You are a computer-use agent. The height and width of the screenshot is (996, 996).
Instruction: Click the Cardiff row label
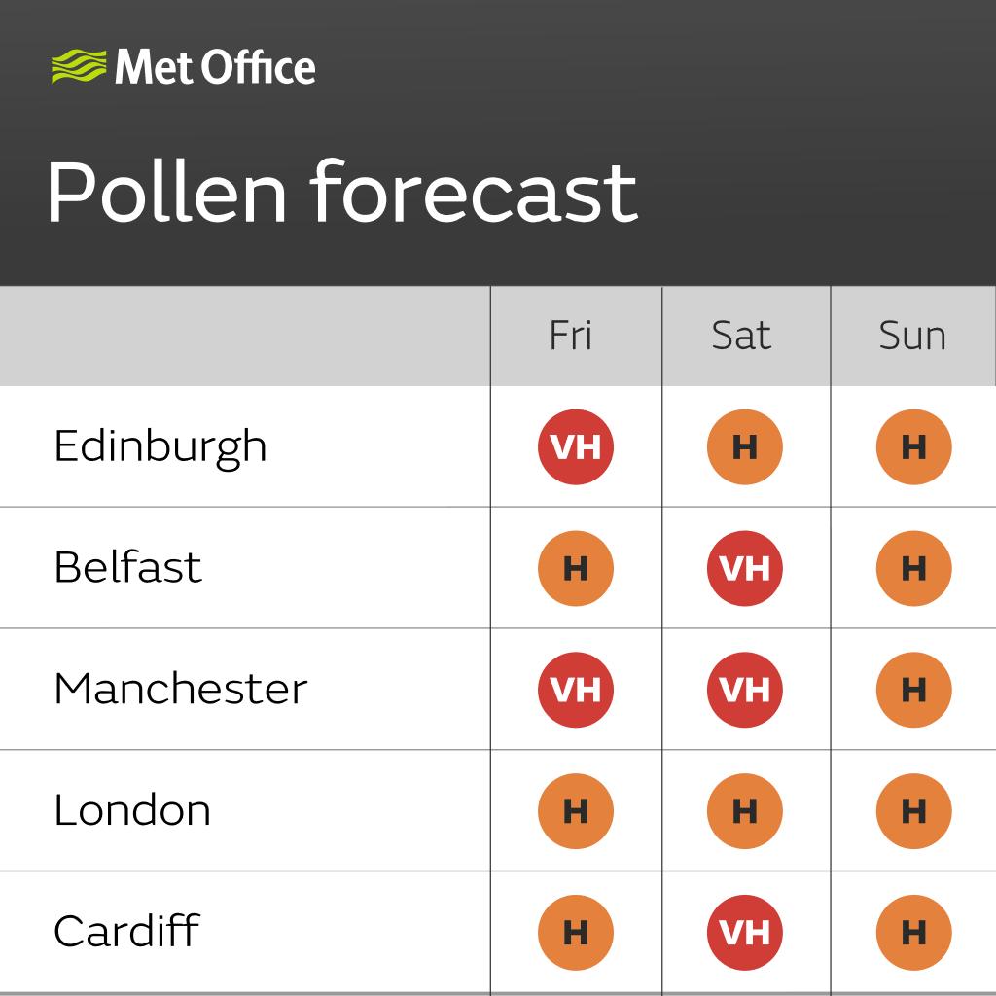coord(126,931)
